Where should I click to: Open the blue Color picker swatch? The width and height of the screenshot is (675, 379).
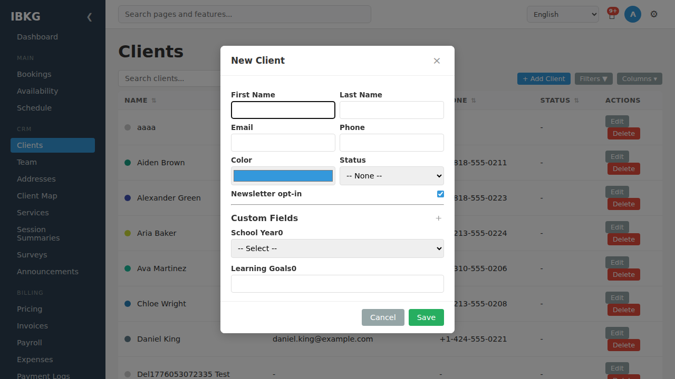[283, 176]
